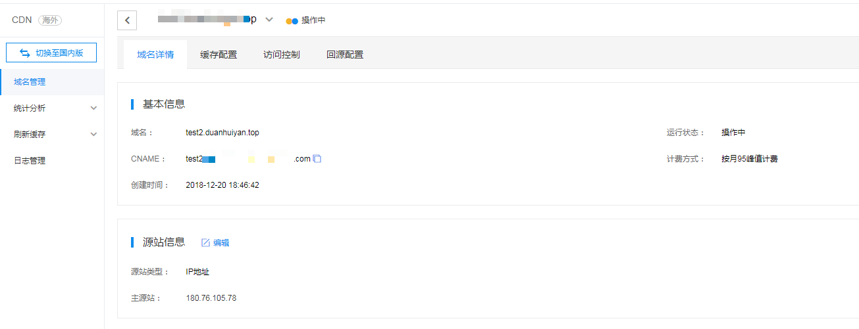
Task: Click the swap arrows icon on 切换至国内版
Action: (25, 53)
